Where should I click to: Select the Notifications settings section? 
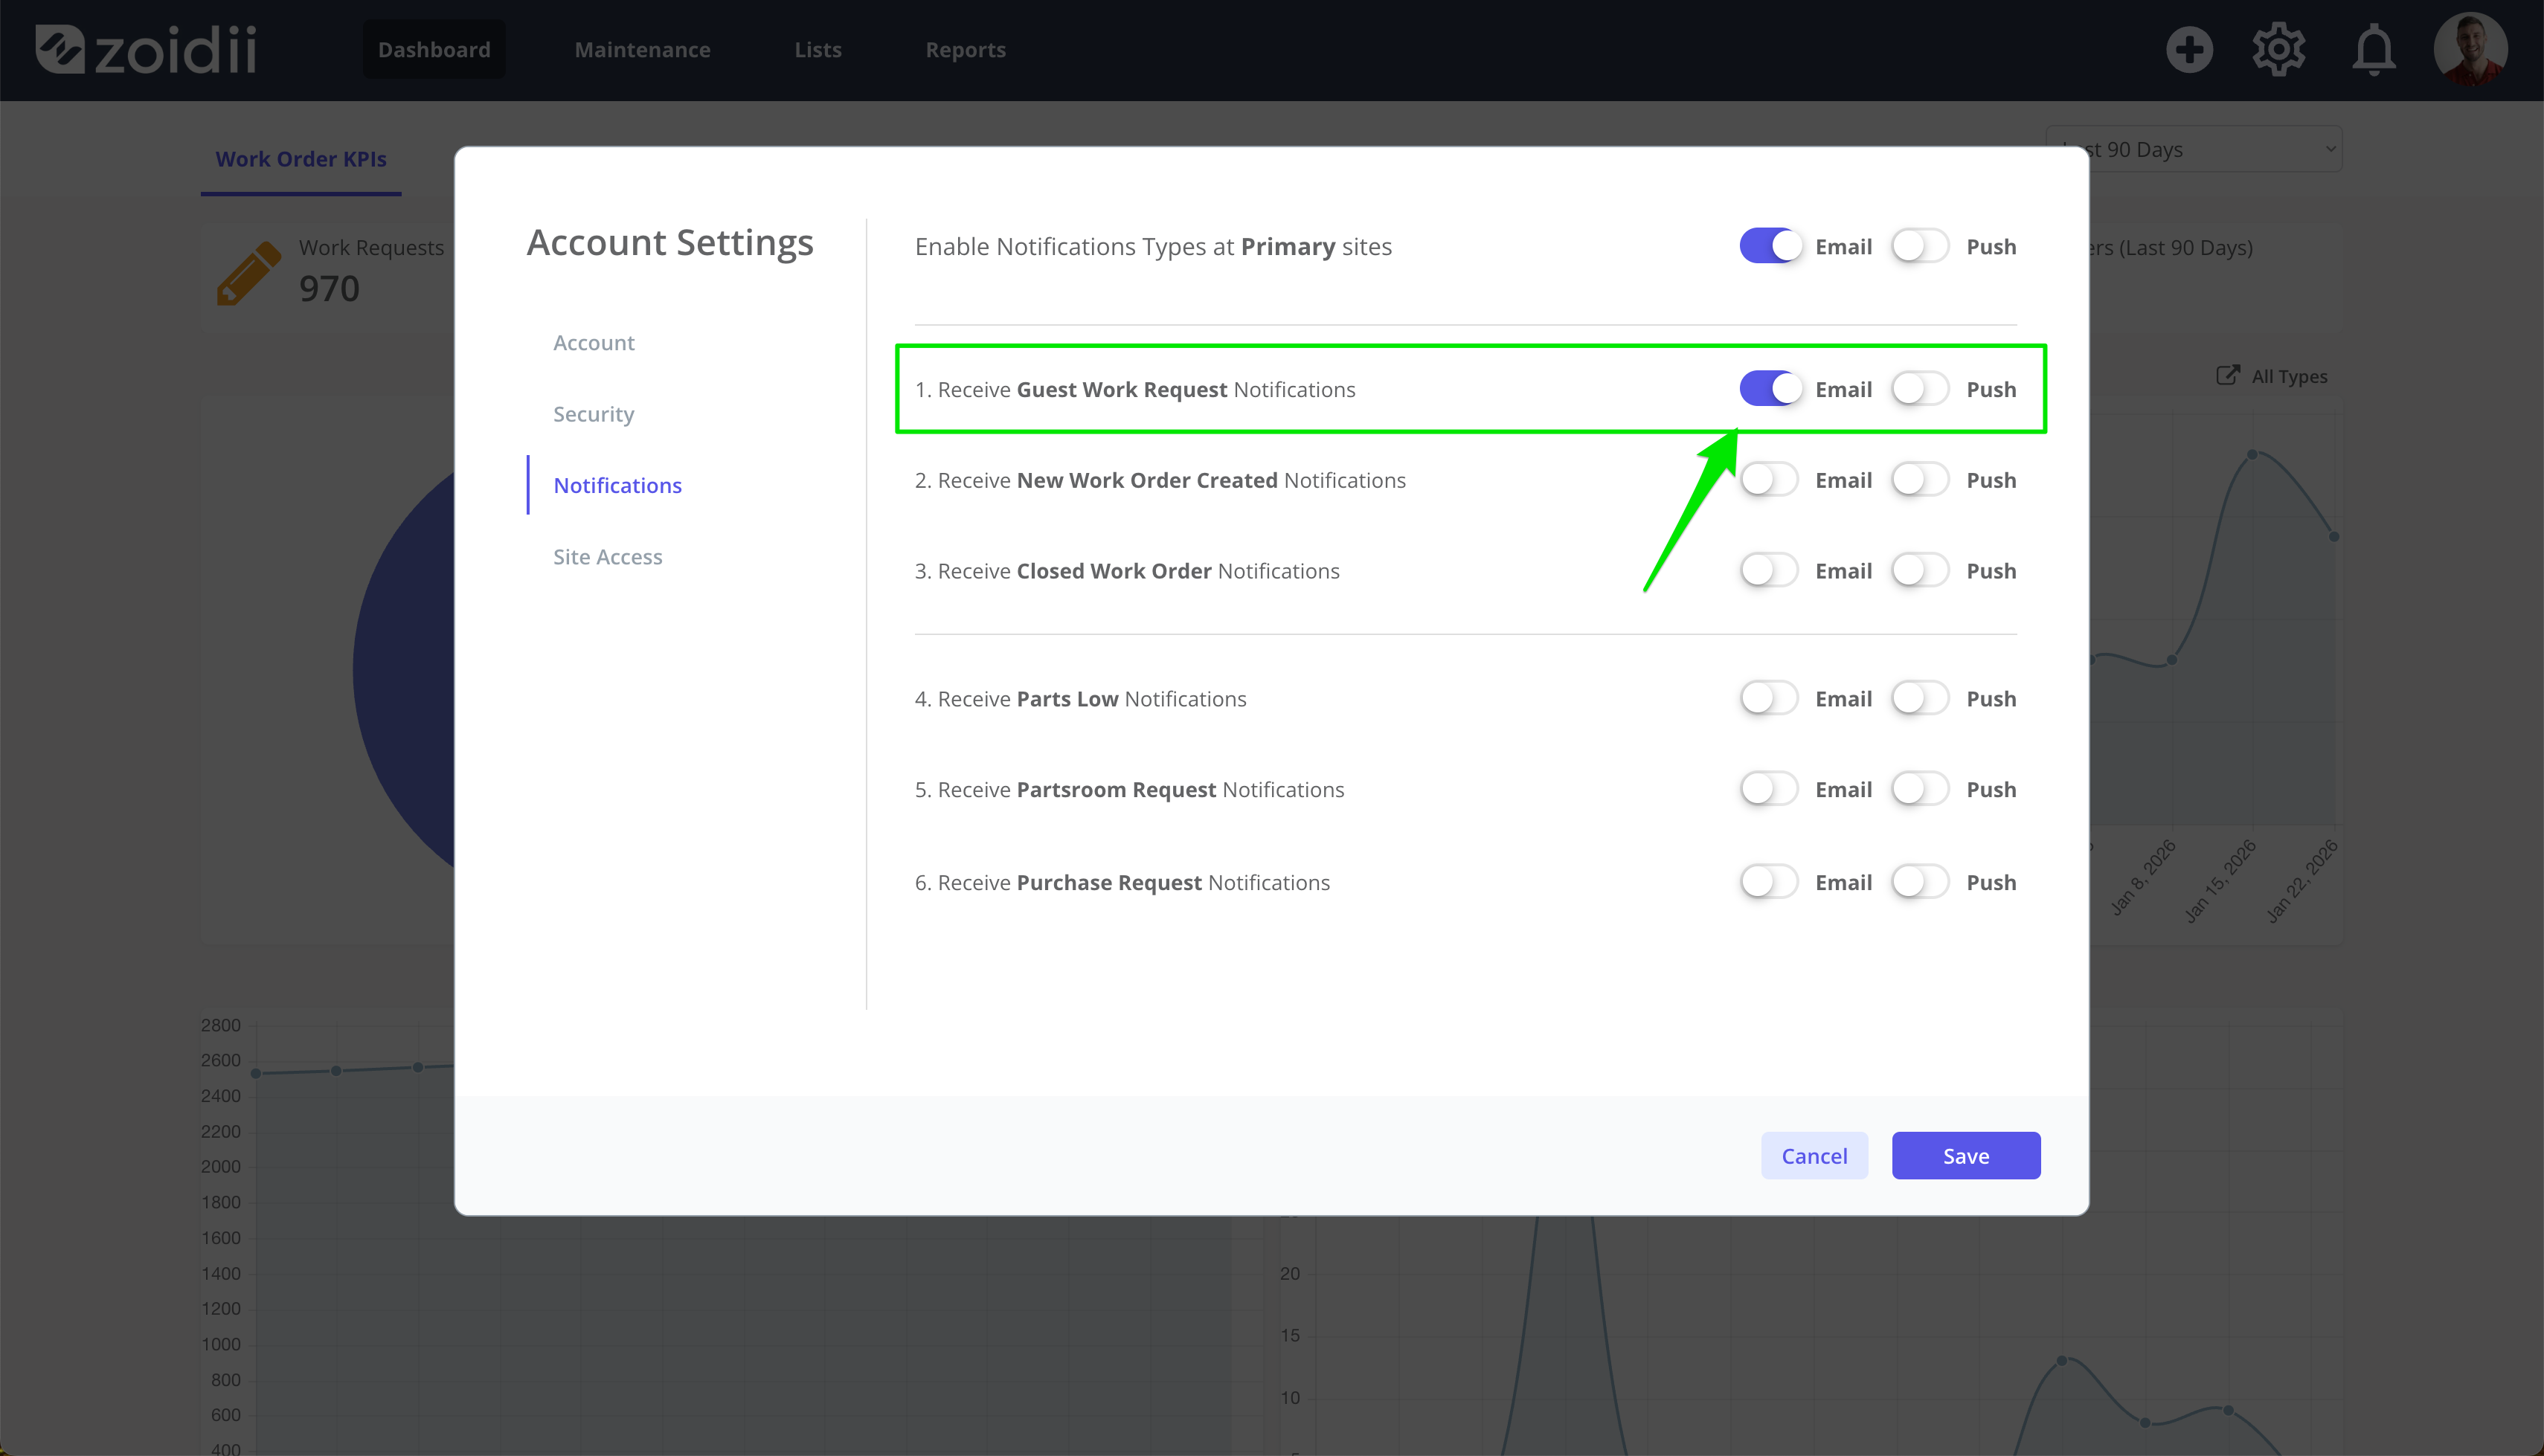pos(617,485)
